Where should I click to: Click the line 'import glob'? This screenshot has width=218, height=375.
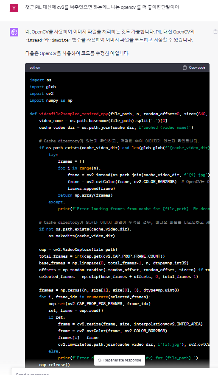click(x=42, y=87)
